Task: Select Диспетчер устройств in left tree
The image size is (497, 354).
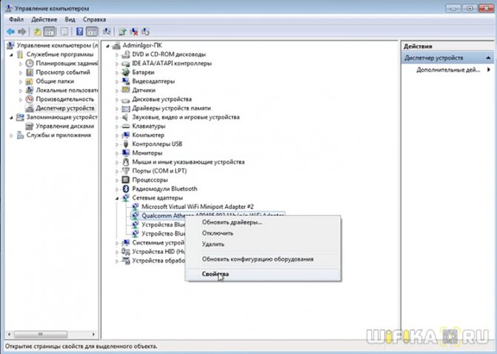Action: 65,108
